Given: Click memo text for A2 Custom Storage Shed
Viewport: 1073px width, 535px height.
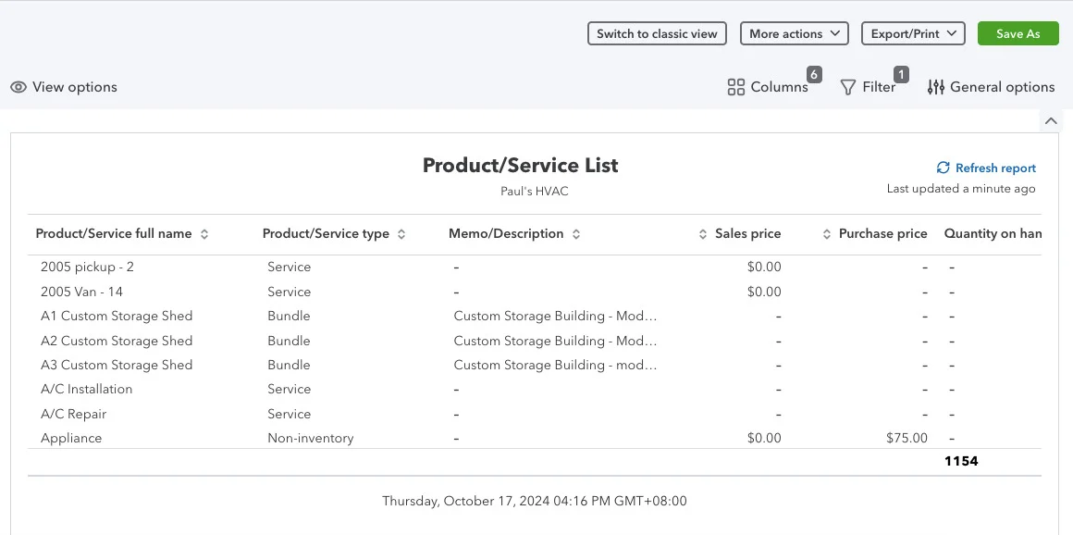Looking at the screenshot, I should coord(555,341).
